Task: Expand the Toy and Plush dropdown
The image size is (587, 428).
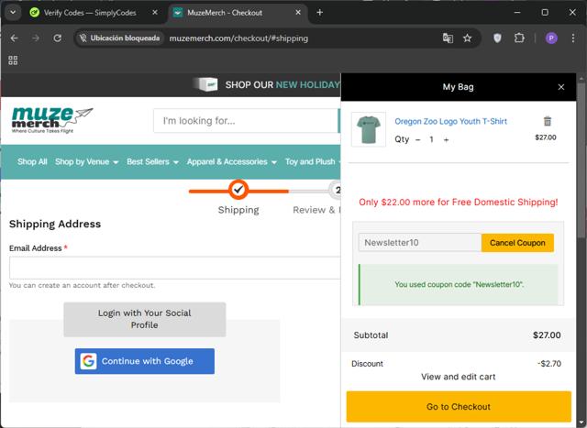Action: tap(313, 161)
